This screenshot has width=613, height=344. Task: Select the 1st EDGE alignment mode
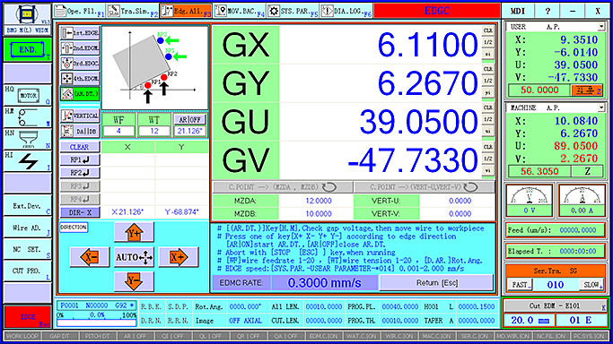click(80, 33)
